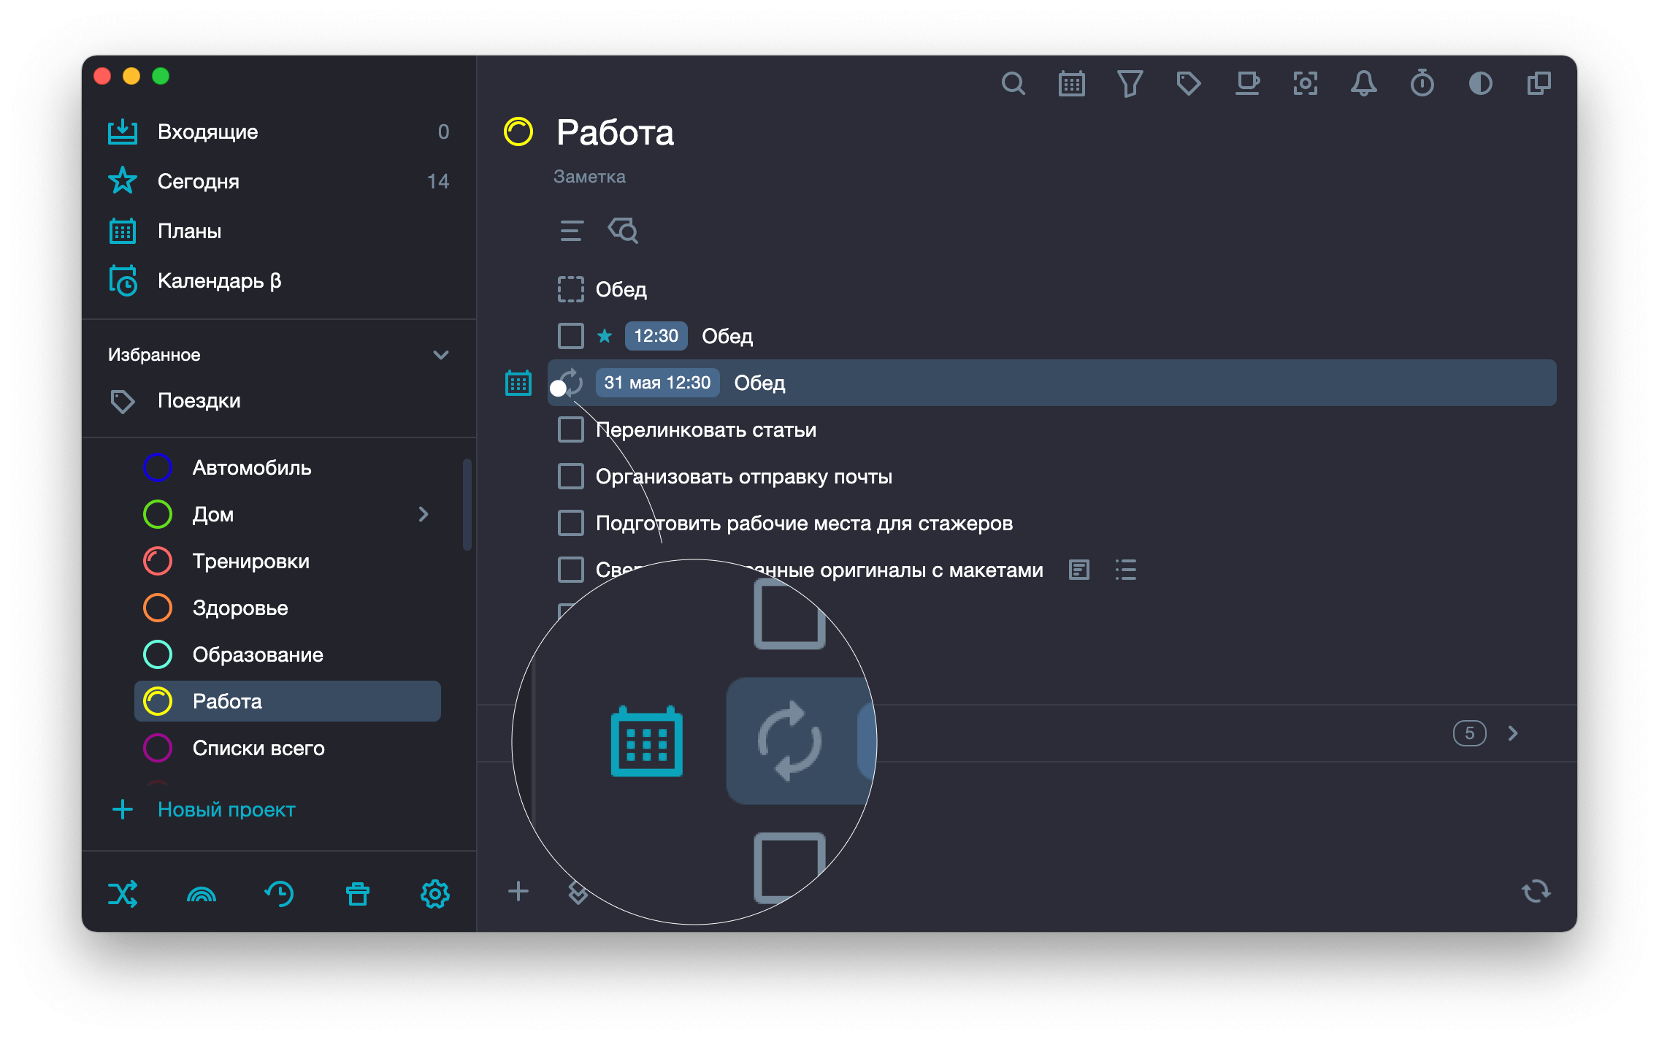Open notifications bell
Viewport: 1659px width, 1040px height.
pyautogui.click(x=1363, y=84)
